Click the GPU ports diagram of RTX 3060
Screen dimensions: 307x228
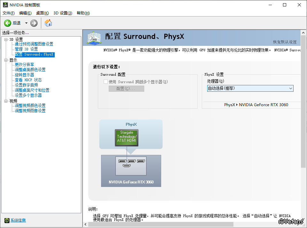tap(131, 166)
